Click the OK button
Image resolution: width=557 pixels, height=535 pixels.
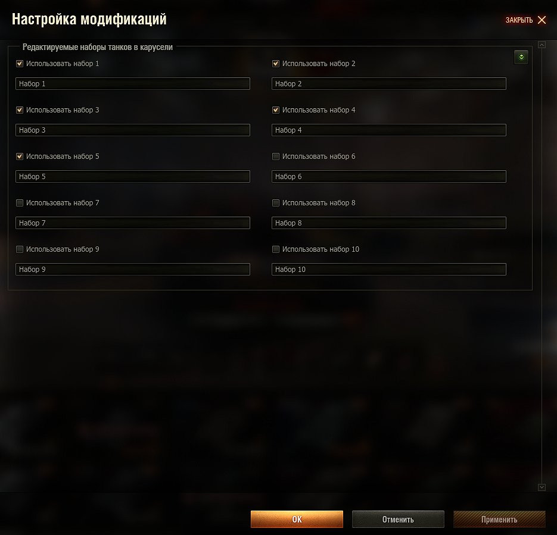(x=297, y=520)
